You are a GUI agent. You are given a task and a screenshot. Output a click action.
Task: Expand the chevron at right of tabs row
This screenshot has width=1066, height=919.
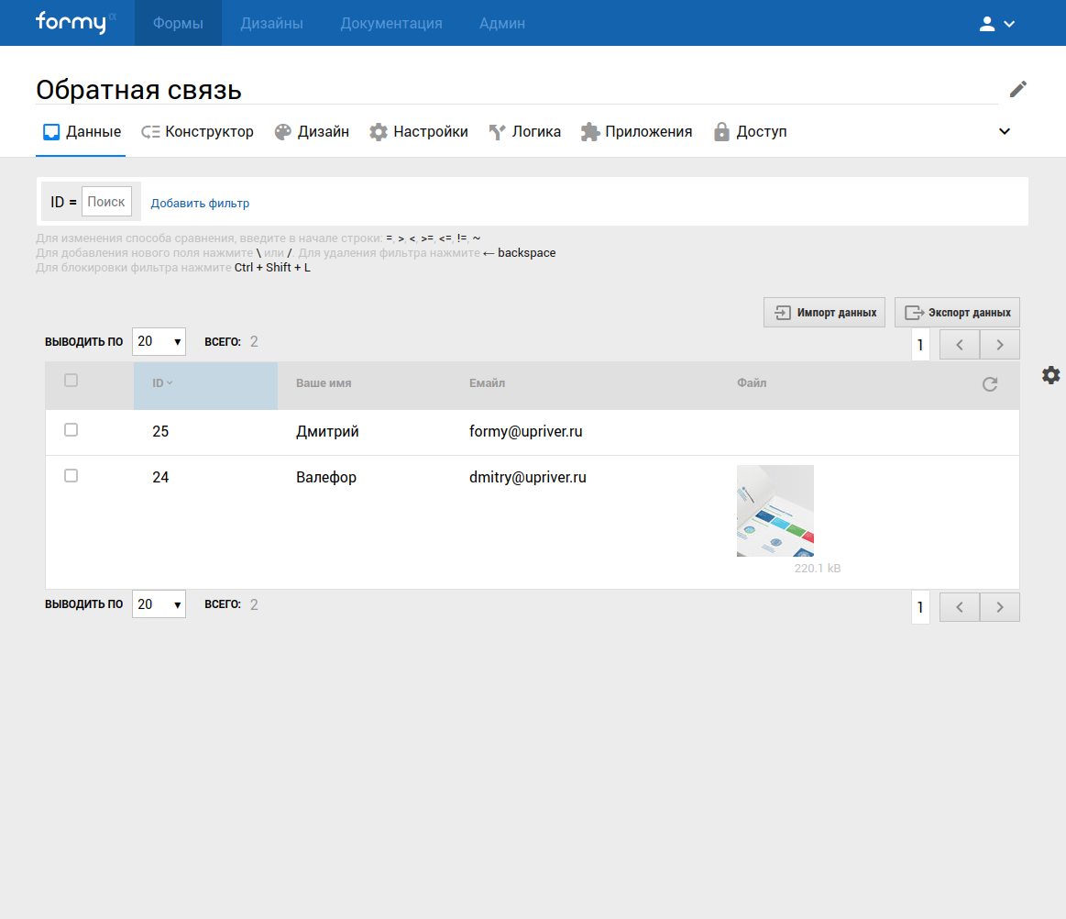[1005, 131]
